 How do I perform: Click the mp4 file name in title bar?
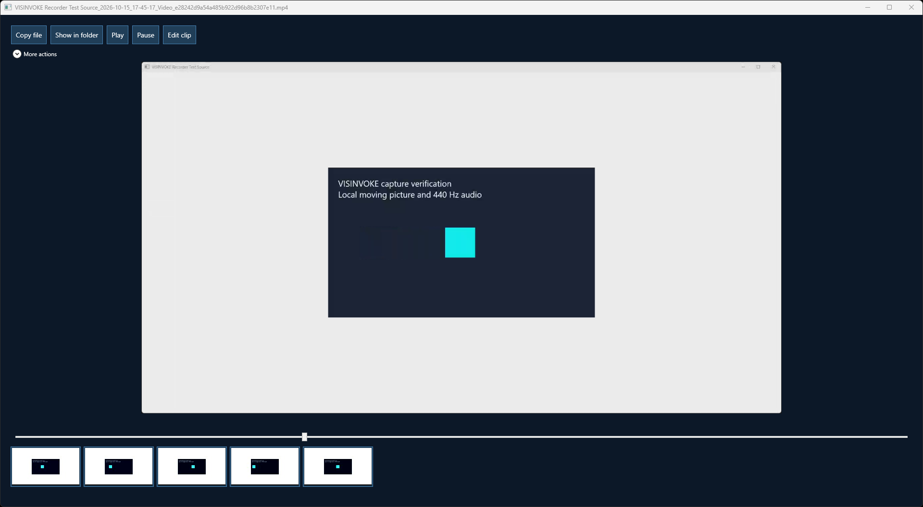[x=151, y=8]
